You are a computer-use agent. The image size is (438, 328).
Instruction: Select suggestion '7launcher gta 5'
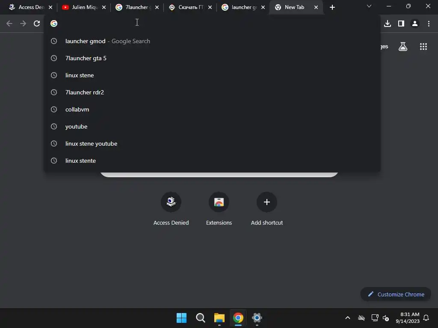coord(212,58)
